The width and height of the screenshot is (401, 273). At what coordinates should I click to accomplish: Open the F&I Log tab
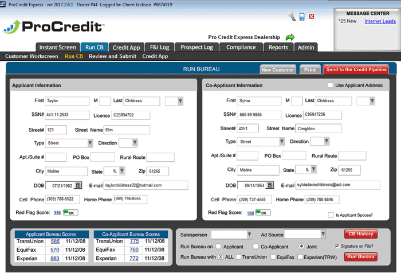click(x=160, y=48)
